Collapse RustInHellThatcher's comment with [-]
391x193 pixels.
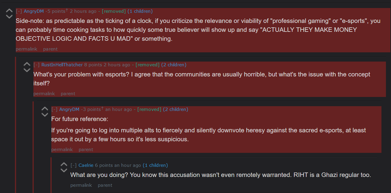(x=36, y=65)
